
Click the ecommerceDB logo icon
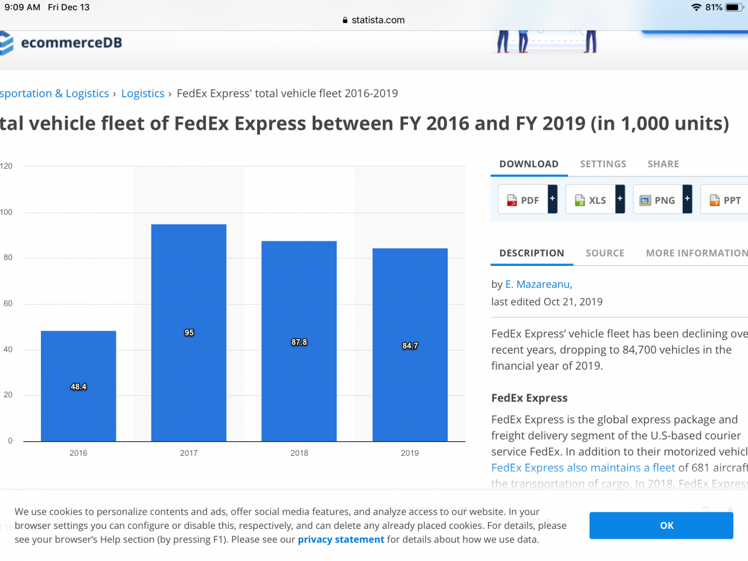pos(6,43)
